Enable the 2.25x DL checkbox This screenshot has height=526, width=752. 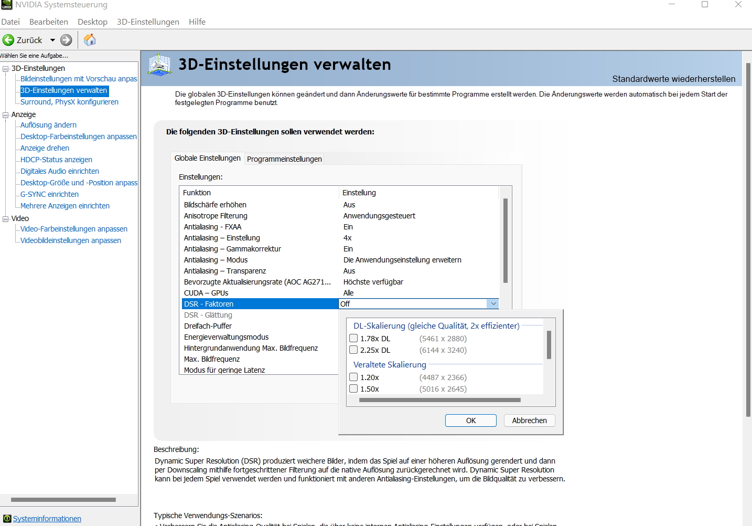coord(353,350)
